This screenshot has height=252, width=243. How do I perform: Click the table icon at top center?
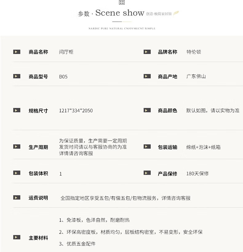click(122, 2)
